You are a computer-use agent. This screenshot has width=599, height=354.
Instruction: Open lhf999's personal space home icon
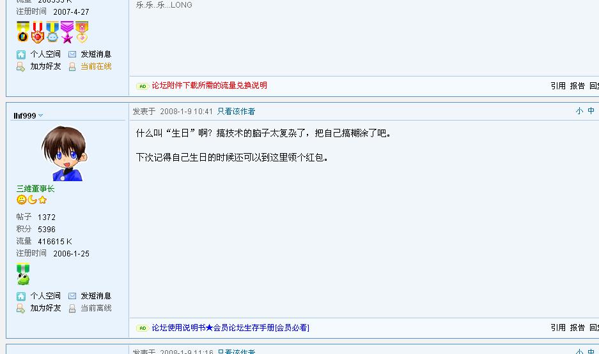pos(21,296)
